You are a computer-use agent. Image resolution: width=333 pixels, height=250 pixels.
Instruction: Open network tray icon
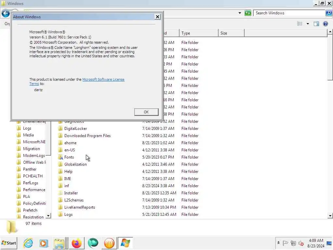click(293, 243)
